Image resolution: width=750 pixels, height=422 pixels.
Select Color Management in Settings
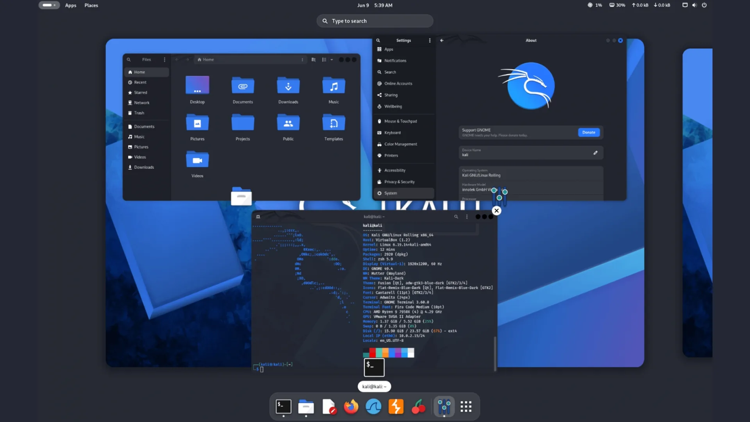pos(404,144)
